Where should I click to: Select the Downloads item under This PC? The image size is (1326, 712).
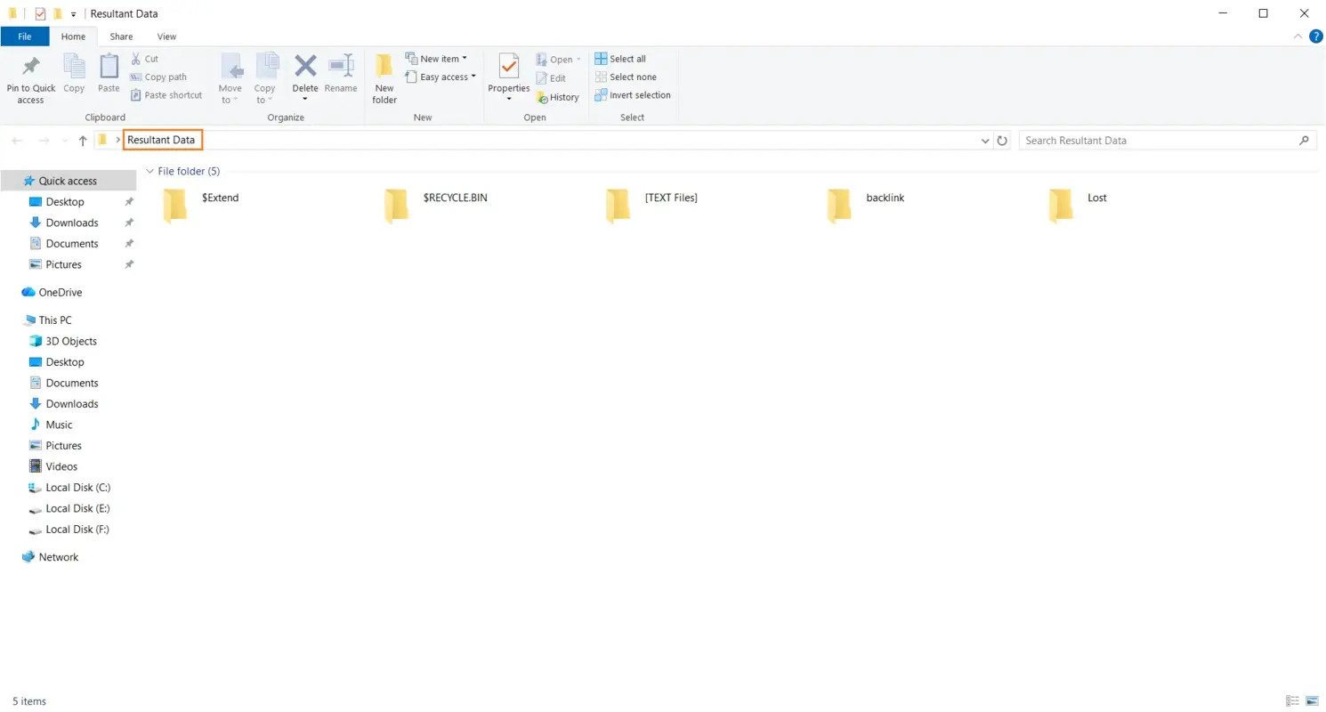click(x=71, y=403)
